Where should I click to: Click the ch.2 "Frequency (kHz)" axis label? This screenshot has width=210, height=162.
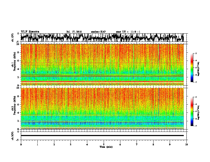(15, 105)
